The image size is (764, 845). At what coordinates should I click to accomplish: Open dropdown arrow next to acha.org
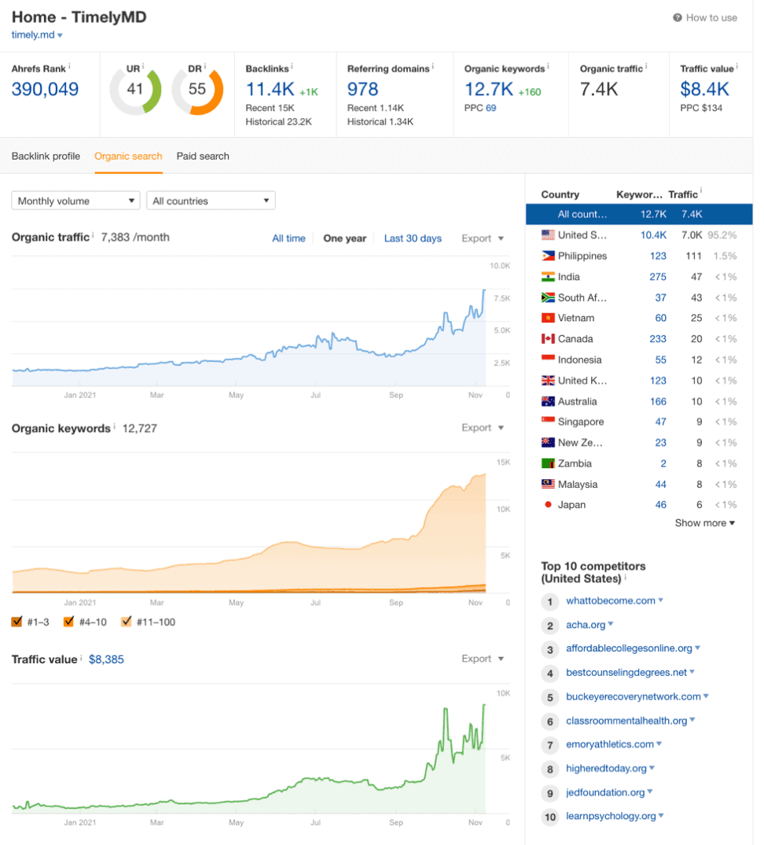611,624
